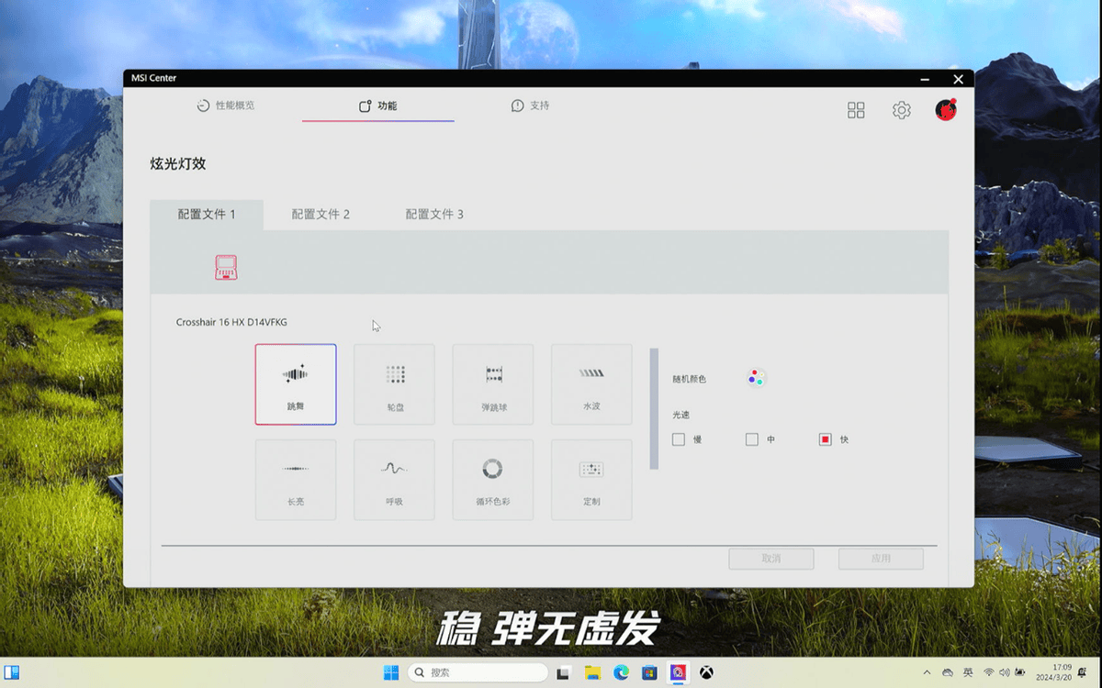Click the 应用 apply button
Screen dimensions: 1102x688
[881, 559]
